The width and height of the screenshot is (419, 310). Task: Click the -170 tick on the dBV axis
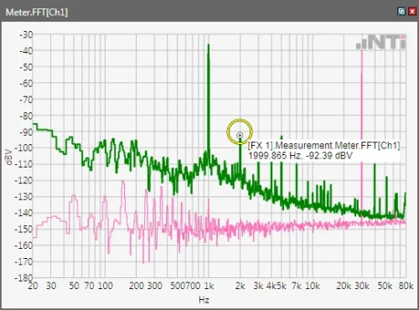[23, 261]
